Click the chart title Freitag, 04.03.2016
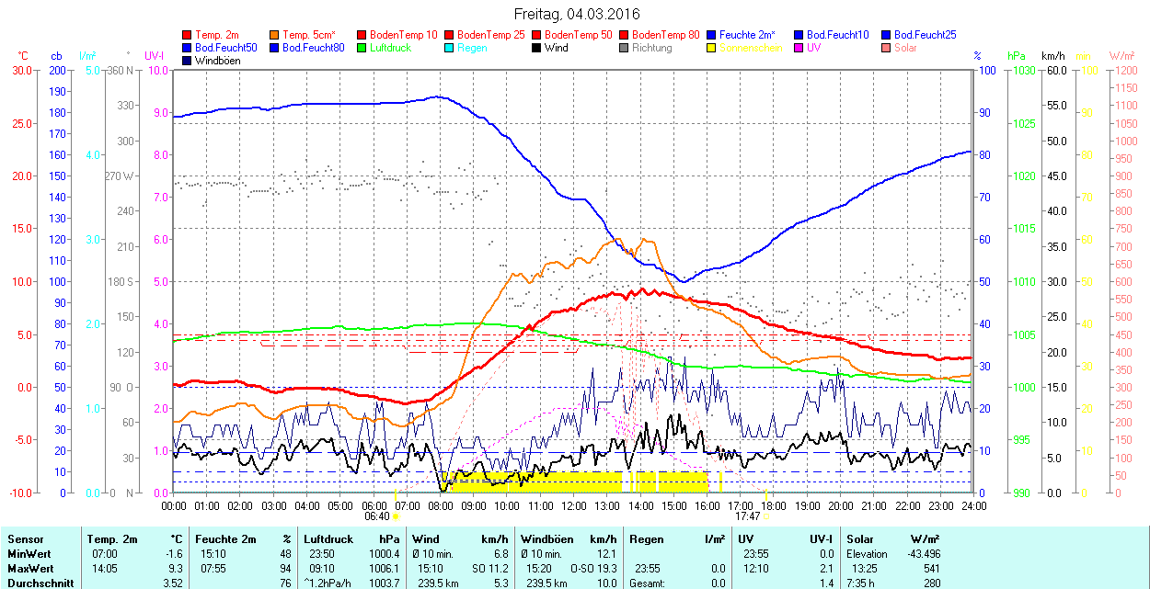Viewport: 1150px width, 589px height. 576,14
